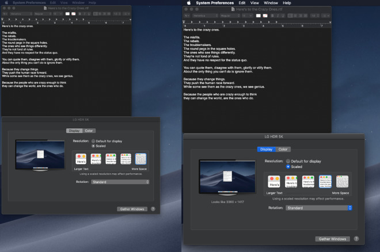This screenshot has height=252, width=380.
Task: Open text color swatch in smaller dimmed TextEdit
Action: point(67,14)
